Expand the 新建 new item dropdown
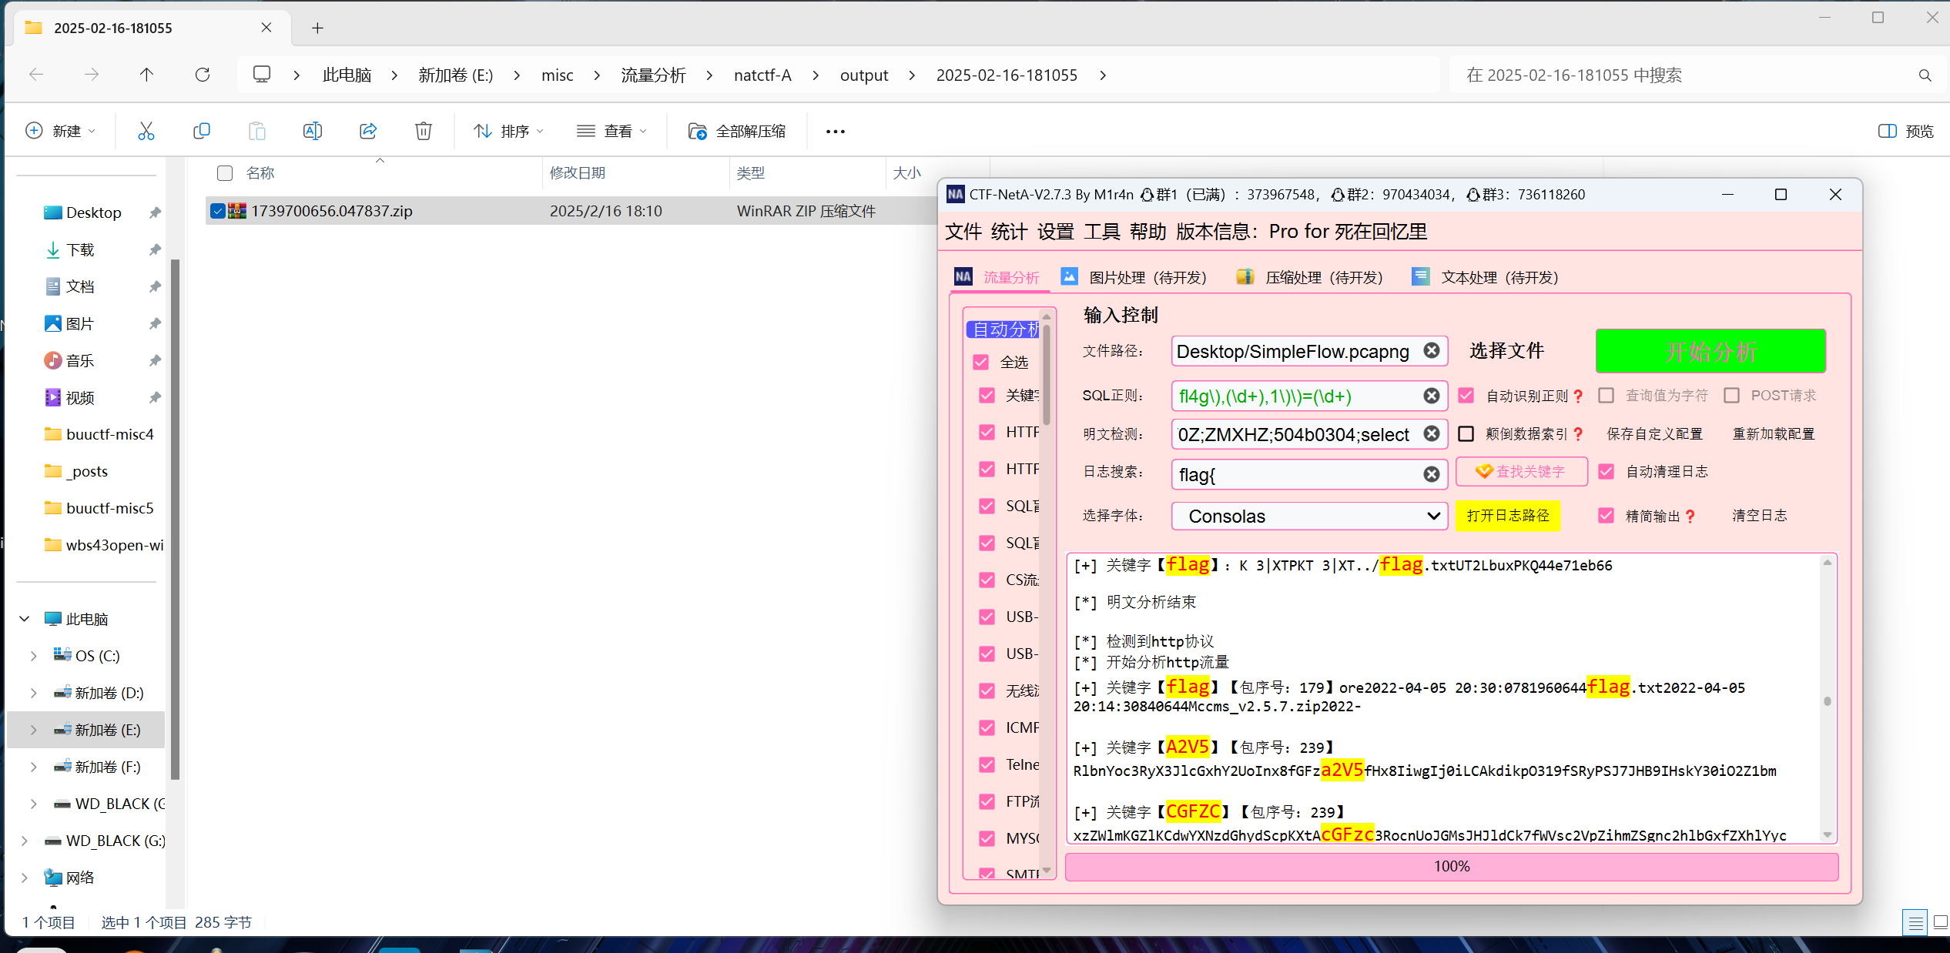This screenshot has height=953, width=1950. [61, 131]
